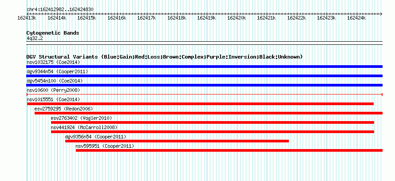This screenshot has width=395, height=181.
Task: Click the red bar under nsv441924
Action: pyautogui.click(x=213, y=132)
